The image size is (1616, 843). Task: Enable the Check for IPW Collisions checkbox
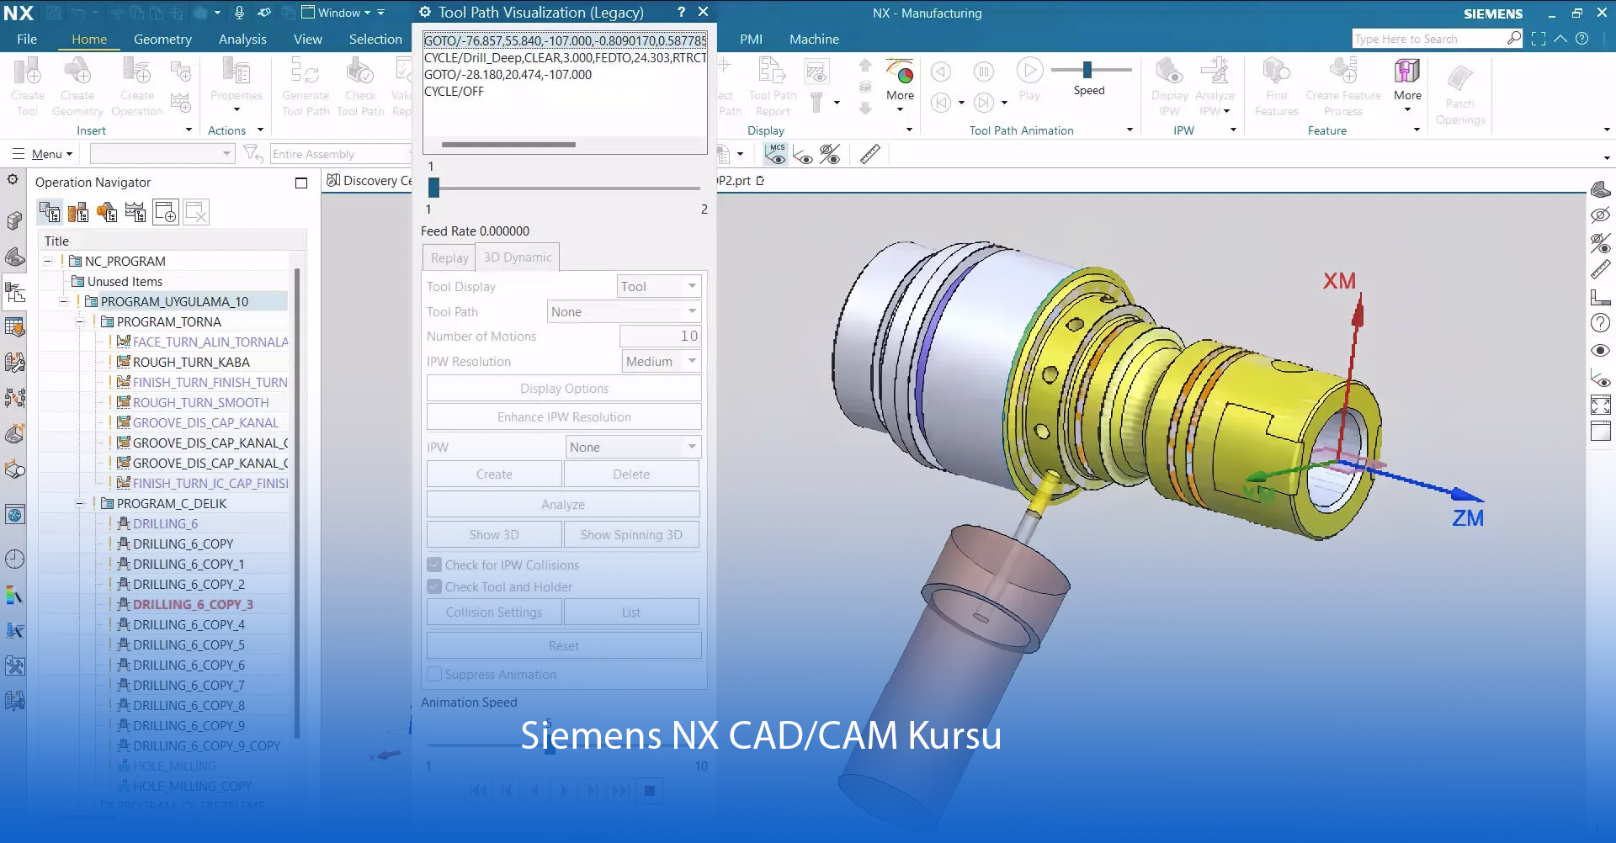[x=433, y=565]
